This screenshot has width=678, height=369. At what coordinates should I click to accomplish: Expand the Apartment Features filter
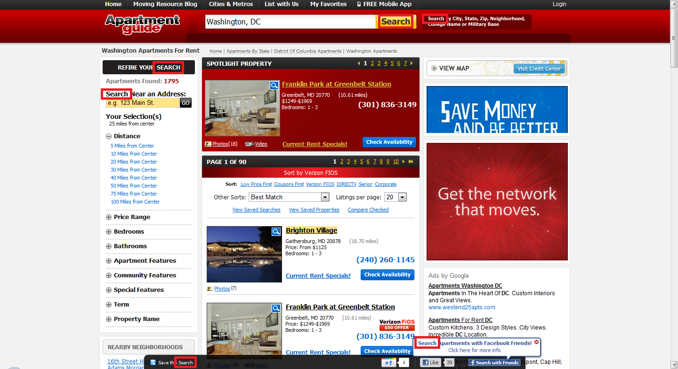click(x=109, y=261)
